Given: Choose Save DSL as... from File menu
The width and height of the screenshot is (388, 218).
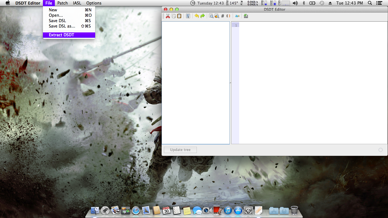Looking at the screenshot, I should click(x=69, y=26).
